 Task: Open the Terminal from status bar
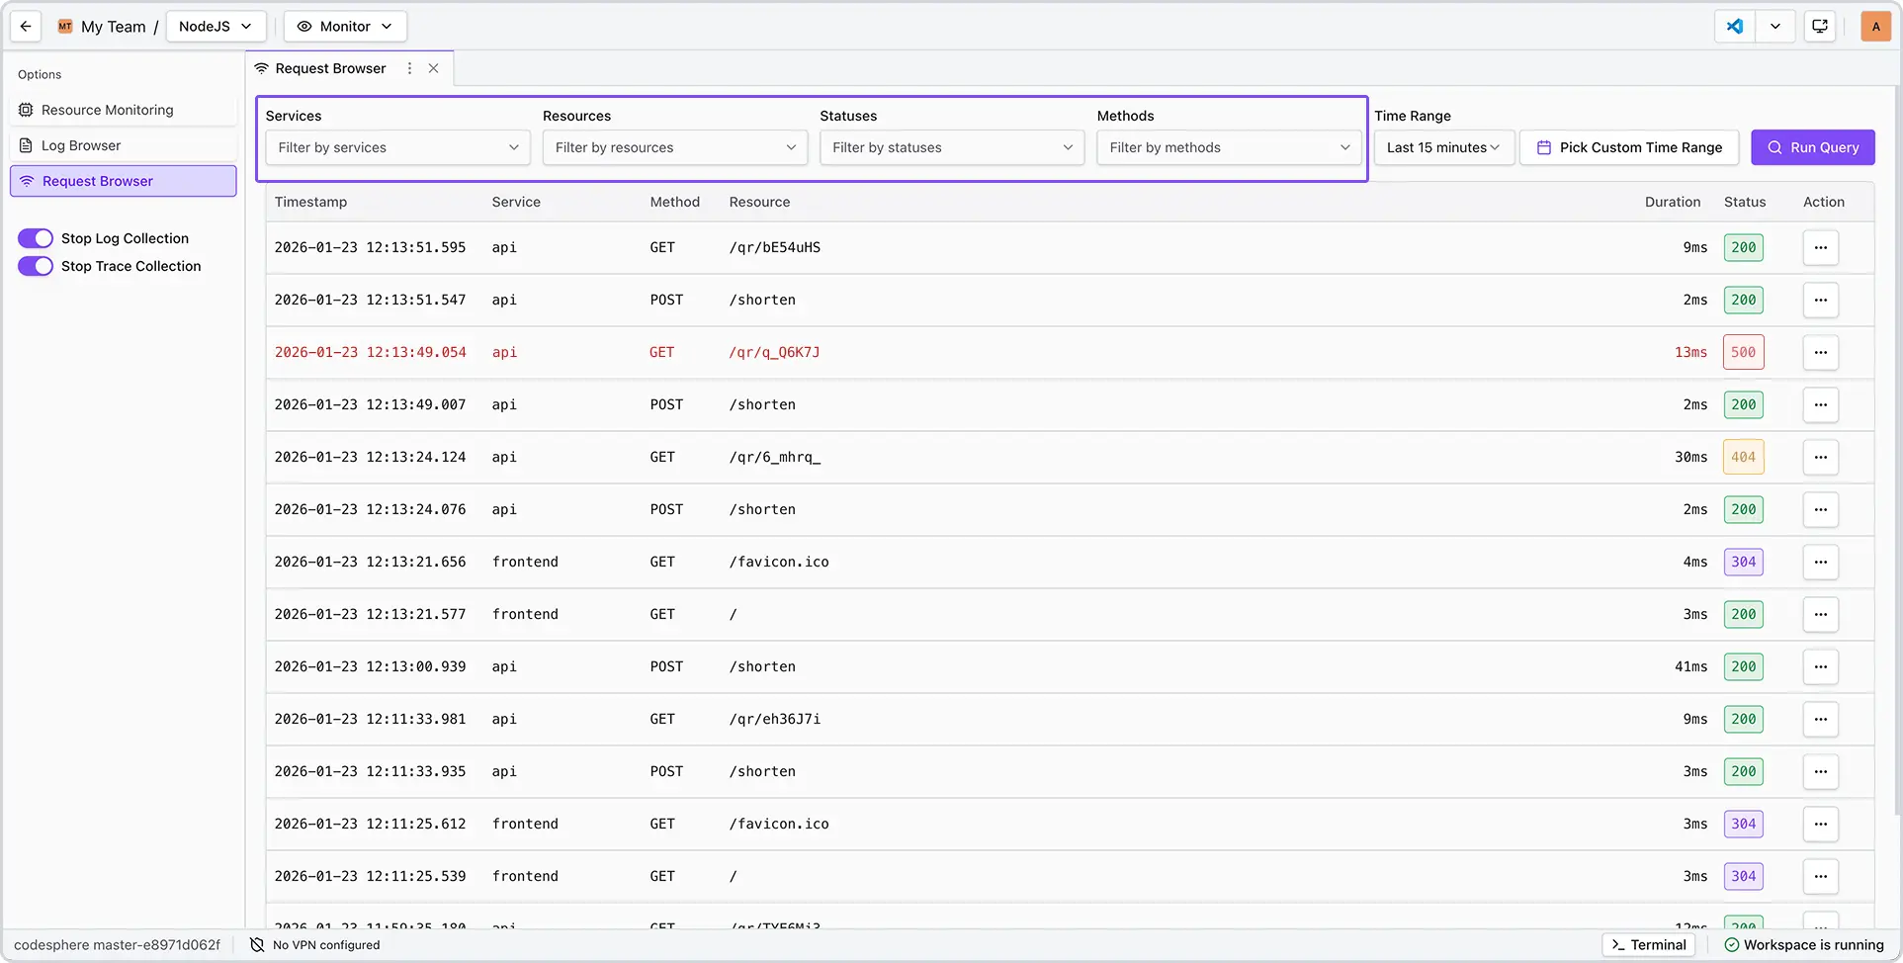pos(1648,945)
